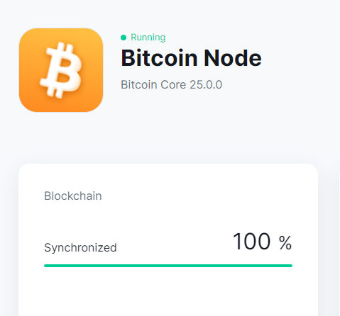Click the green Running status dot
Image resolution: width=340 pixels, height=316 pixels.
point(124,38)
